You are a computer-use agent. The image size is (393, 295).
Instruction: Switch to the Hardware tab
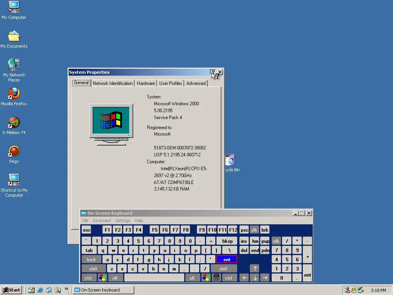[145, 83]
